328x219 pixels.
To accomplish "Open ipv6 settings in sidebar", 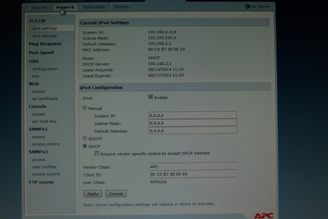I will 44,36.
